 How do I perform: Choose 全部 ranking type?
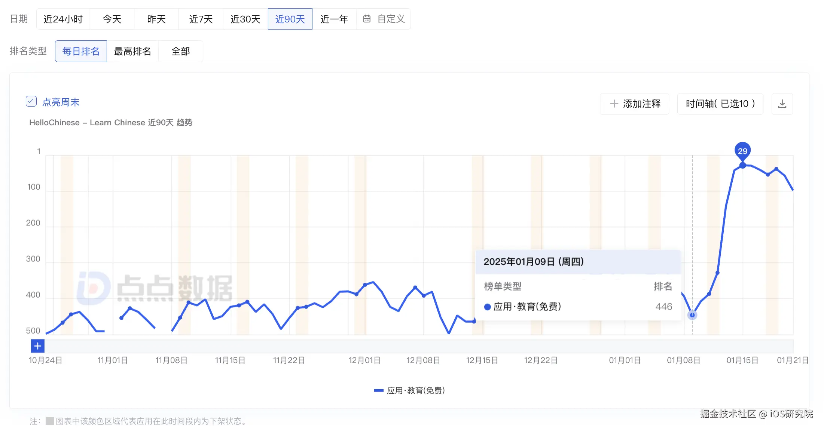[x=181, y=51]
